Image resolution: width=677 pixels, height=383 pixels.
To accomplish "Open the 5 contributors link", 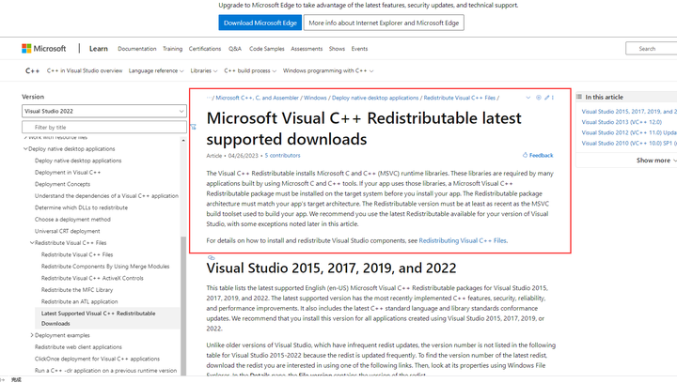I will coord(282,156).
